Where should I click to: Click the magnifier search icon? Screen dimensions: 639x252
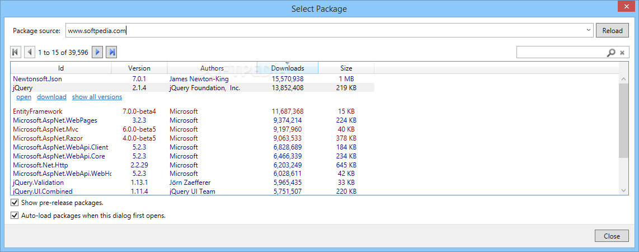pos(611,53)
